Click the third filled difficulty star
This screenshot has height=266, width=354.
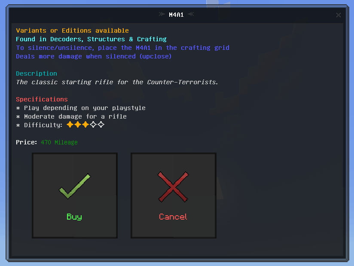(x=85, y=125)
